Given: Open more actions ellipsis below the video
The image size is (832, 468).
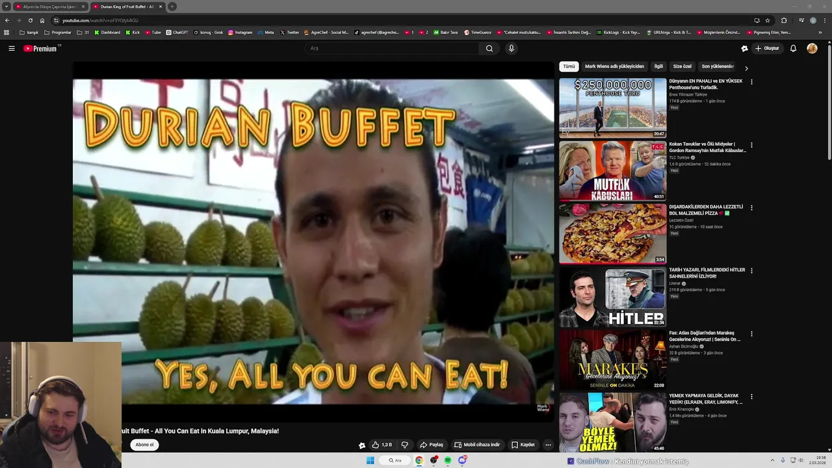Looking at the screenshot, I should pyautogui.click(x=548, y=445).
